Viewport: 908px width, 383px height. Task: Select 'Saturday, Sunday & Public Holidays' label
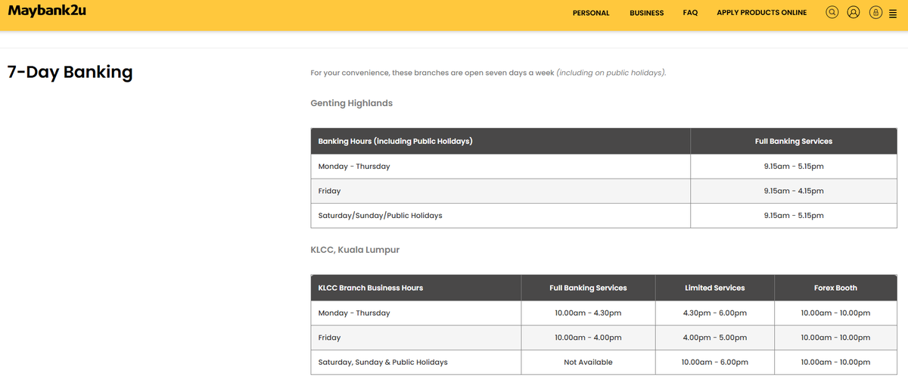click(383, 363)
